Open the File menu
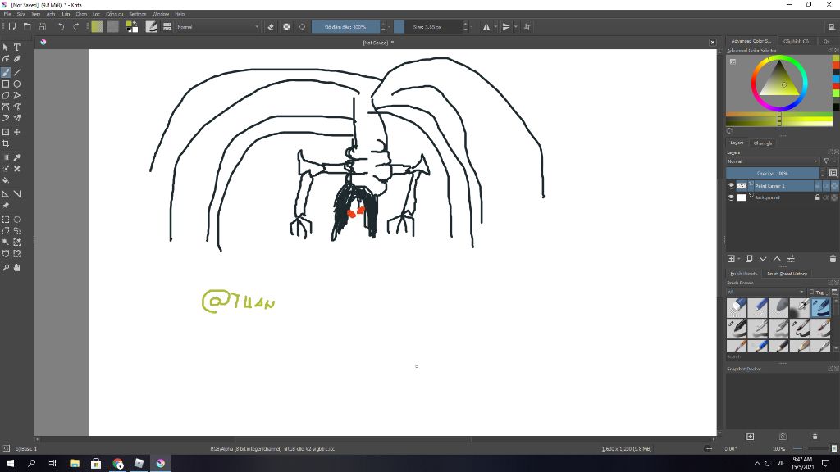 coord(8,14)
